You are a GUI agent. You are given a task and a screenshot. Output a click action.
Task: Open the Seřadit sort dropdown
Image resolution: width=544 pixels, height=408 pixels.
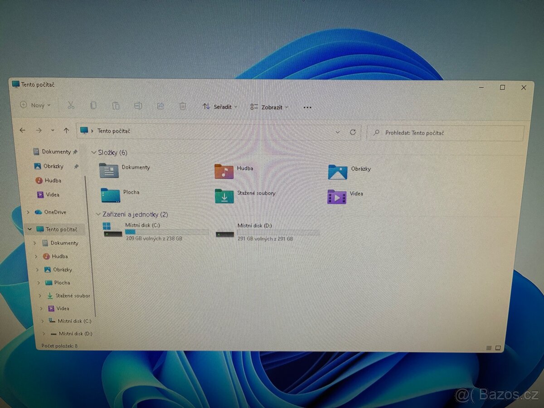tap(219, 107)
